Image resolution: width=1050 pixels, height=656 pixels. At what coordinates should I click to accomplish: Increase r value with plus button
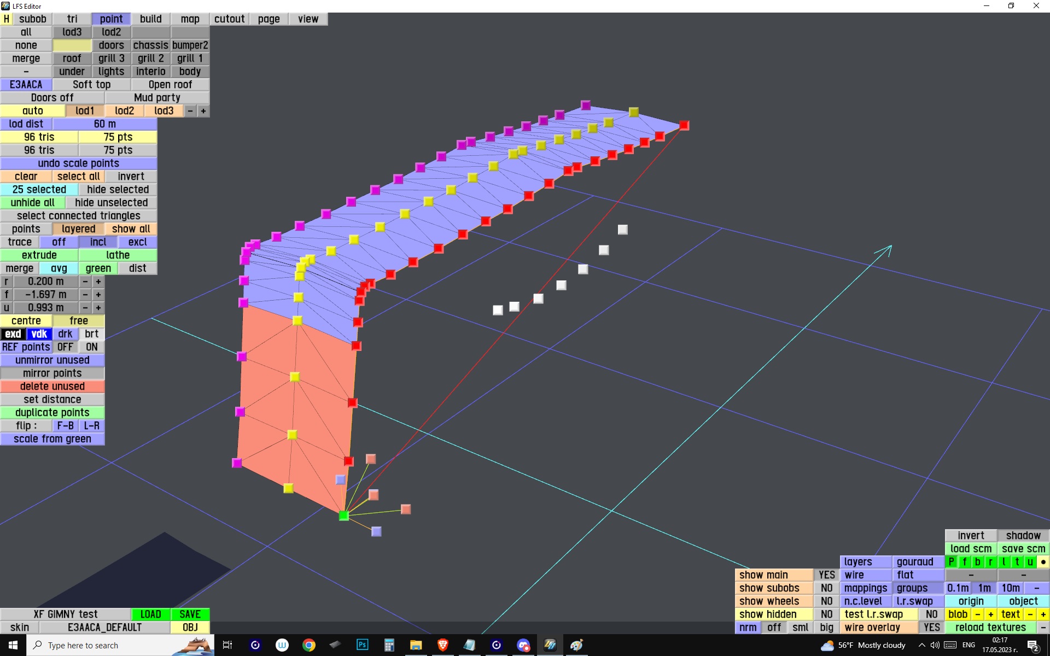[x=98, y=282]
